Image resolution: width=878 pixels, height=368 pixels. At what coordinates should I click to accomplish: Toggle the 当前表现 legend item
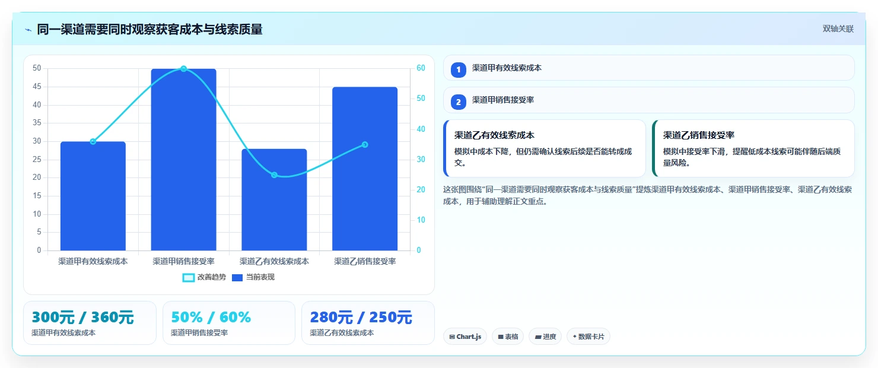[253, 277]
